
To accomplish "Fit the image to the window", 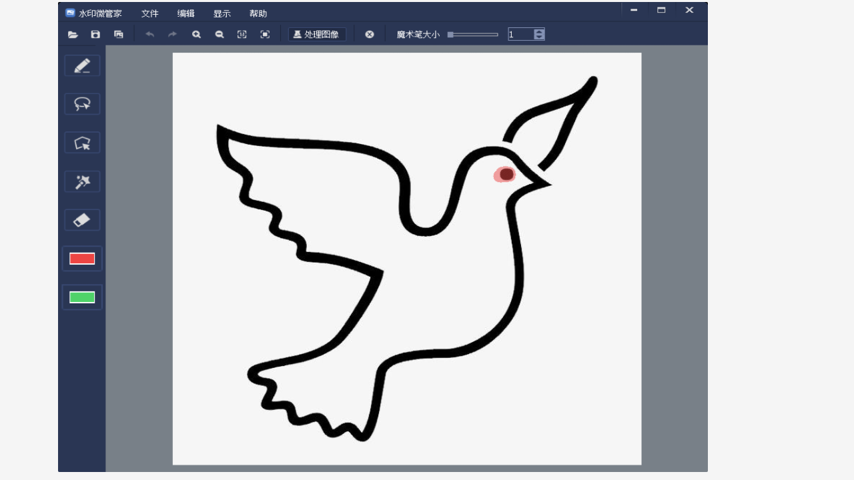I will [x=265, y=35].
